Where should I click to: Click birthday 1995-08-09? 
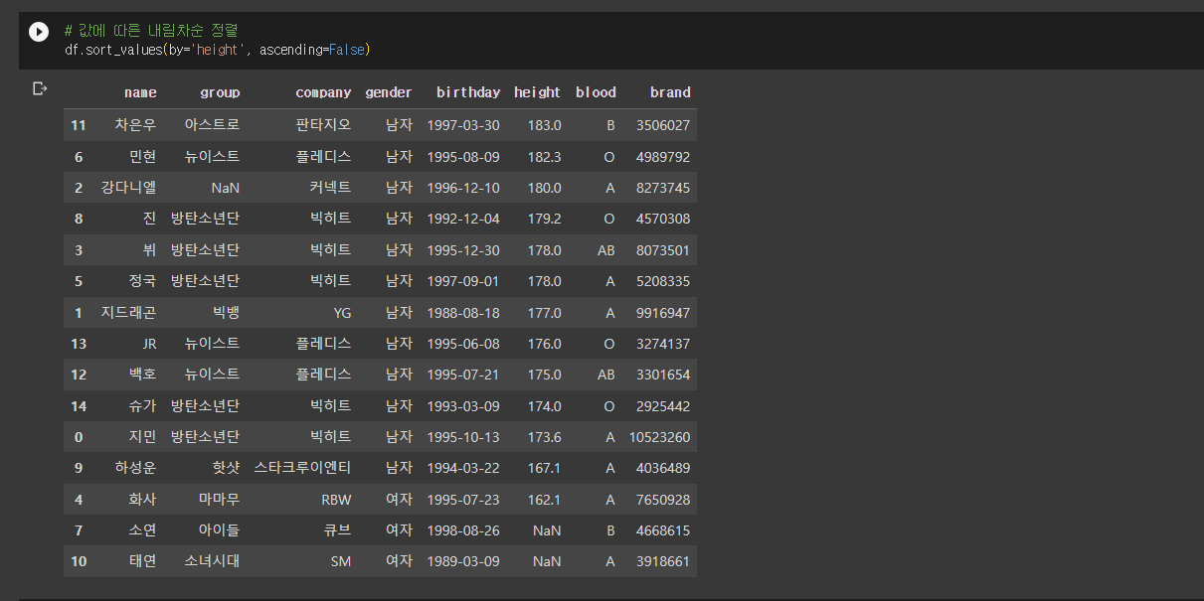click(463, 157)
